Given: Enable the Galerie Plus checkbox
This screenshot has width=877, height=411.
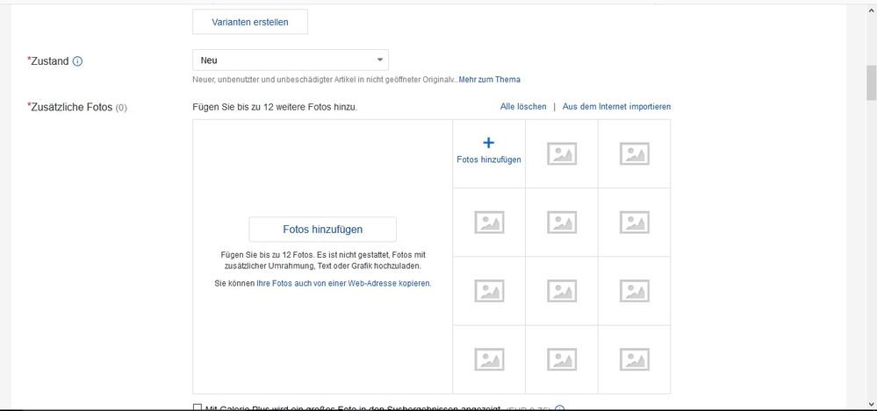Looking at the screenshot, I should 198,407.
